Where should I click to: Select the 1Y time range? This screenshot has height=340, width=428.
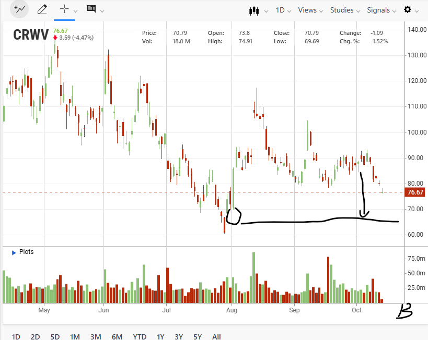click(x=161, y=337)
